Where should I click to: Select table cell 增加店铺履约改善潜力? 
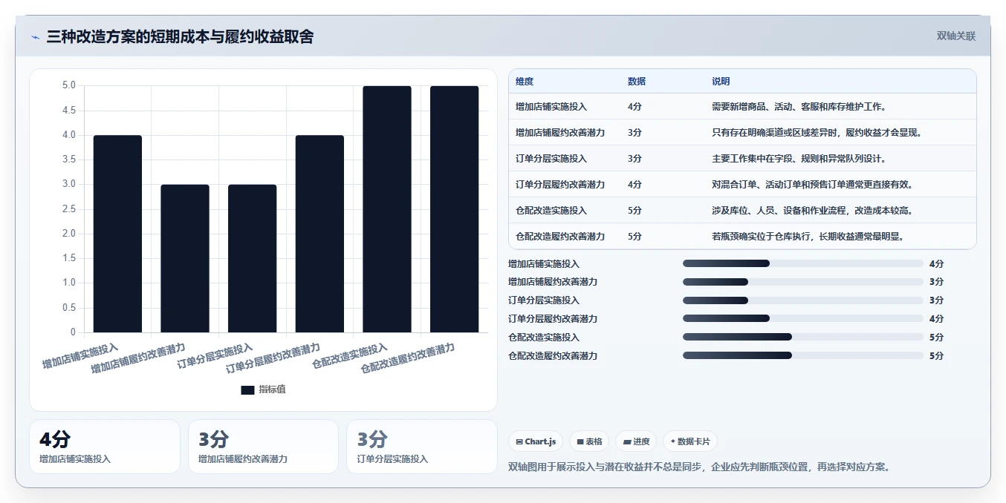pos(560,133)
